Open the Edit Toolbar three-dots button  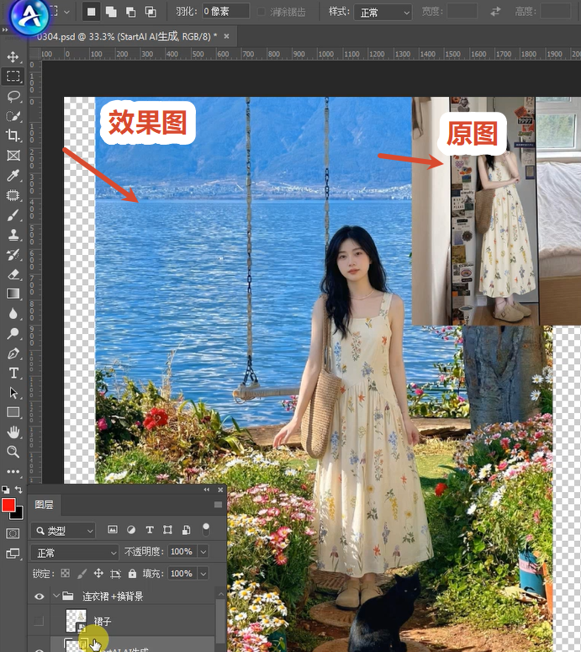(13, 471)
